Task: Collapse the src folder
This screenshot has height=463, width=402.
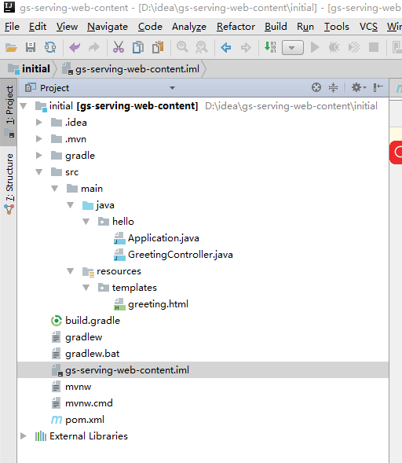Action: click(x=39, y=172)
